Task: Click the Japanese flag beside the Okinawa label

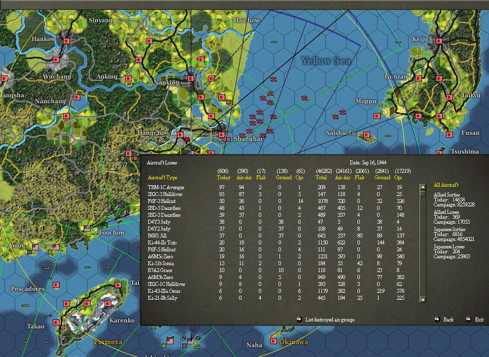Action: pos(274,341)
